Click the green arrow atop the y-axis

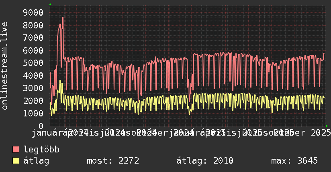(x=50, y=4)
